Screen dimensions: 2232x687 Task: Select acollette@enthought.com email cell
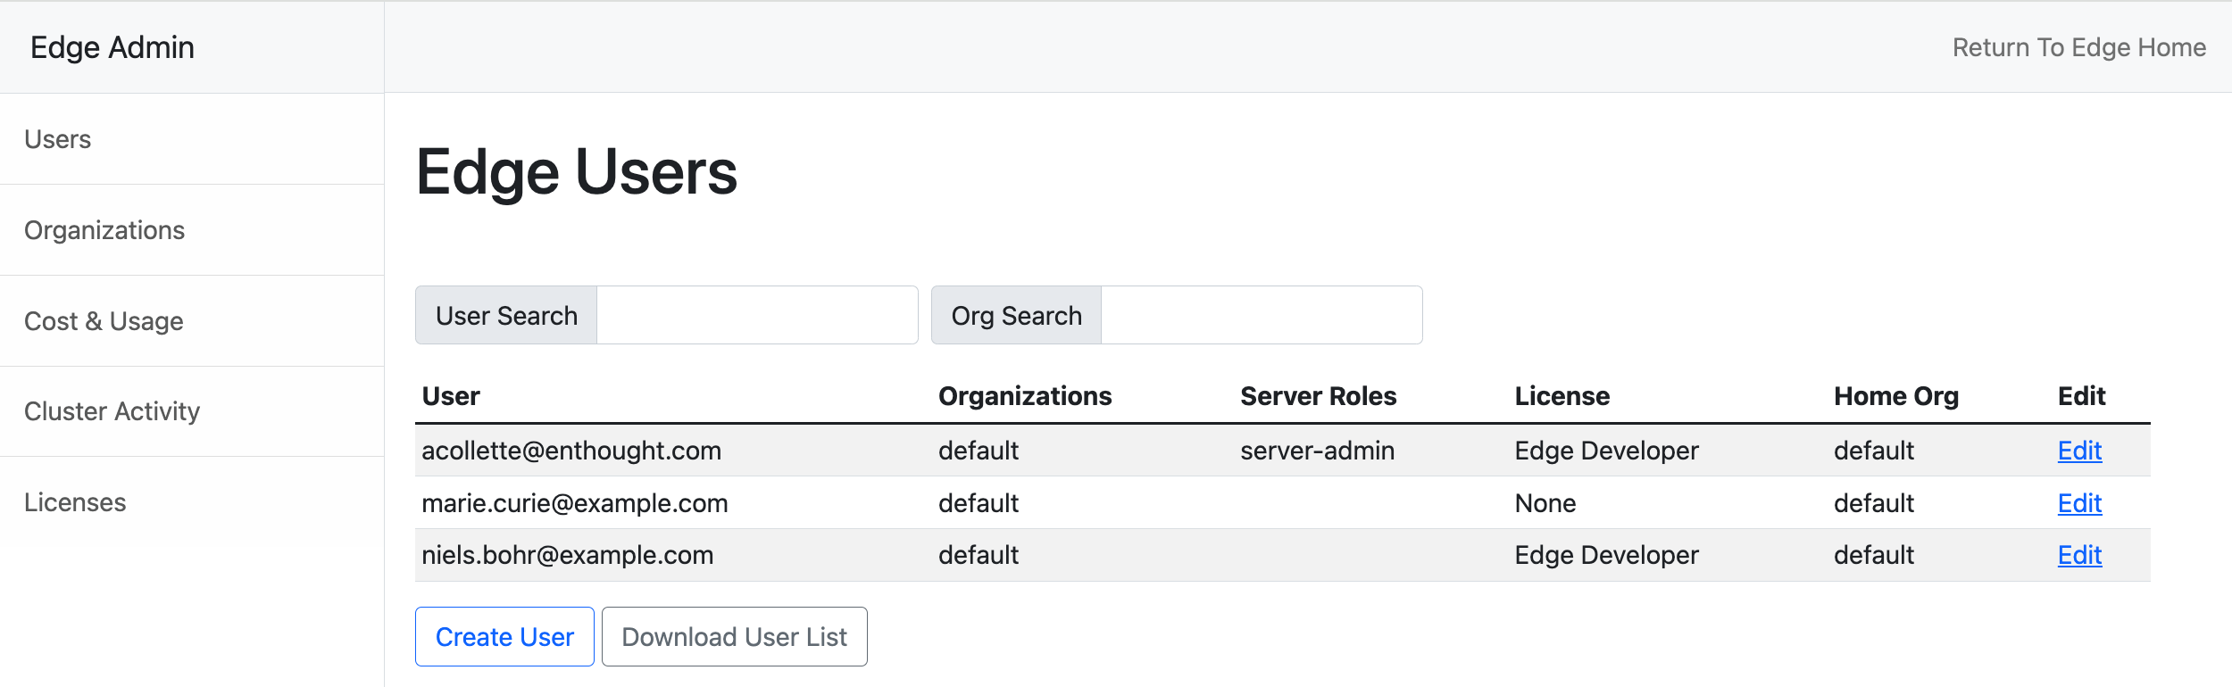571,451
